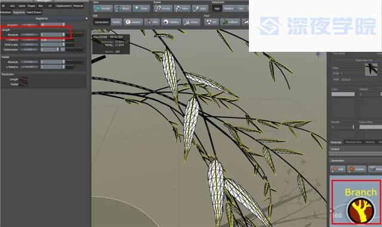This screenshot has width=382, height=227.
Task: Select Low resolution
Action: (x=241, y=8)
